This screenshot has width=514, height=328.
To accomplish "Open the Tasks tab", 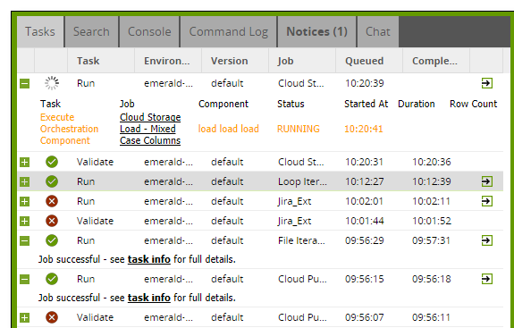I will click(40, 32).
